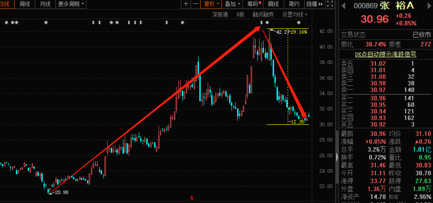Viewport: 433px width, 203px height.
Task: Click the 融资融券 margin trading tag
Action: coord(263,14)
